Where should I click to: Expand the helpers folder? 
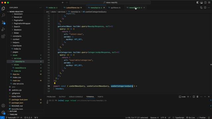(x=16, y=43)
